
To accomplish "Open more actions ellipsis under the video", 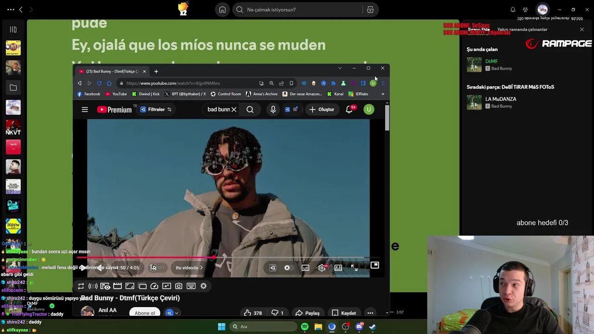I will 370,313.
